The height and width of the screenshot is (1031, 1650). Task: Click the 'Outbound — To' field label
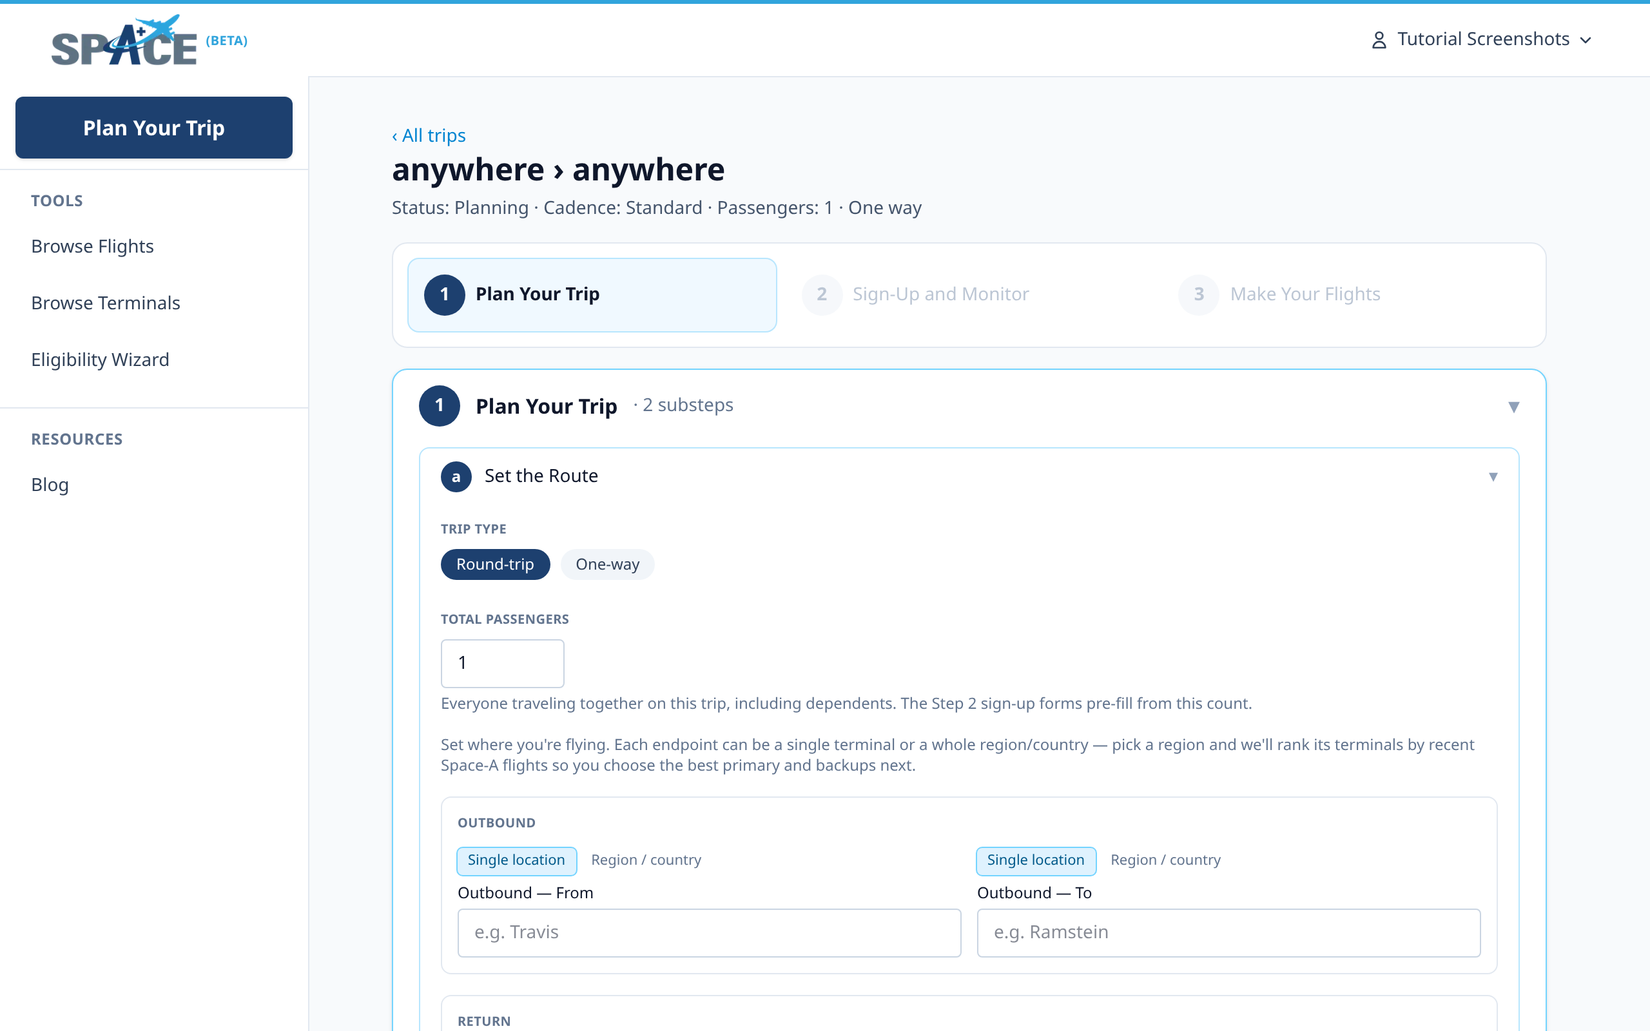click(x=1034, y=893)
